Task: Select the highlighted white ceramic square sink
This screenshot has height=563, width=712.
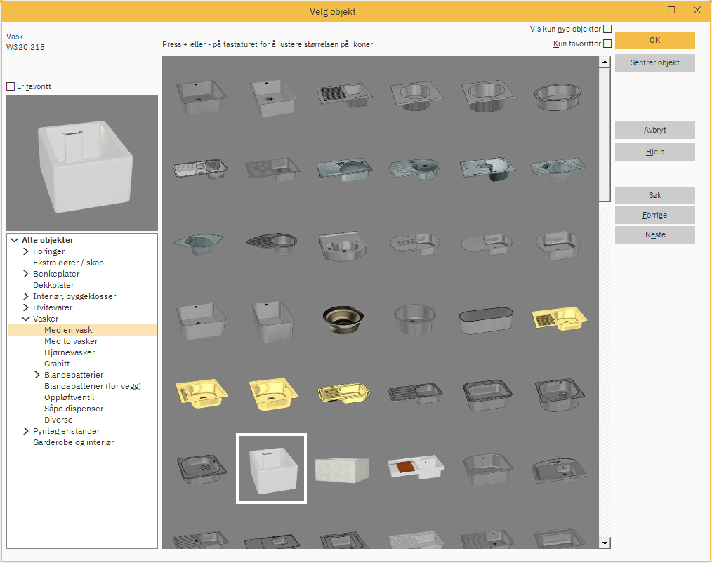Action: pos(271,469)
